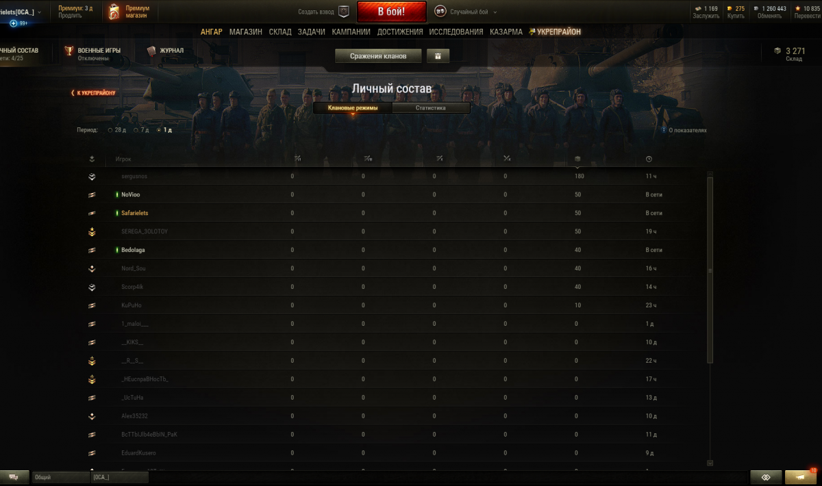Sort by the clock last-activity column icon
822x486 pixels.
point(649,159)
